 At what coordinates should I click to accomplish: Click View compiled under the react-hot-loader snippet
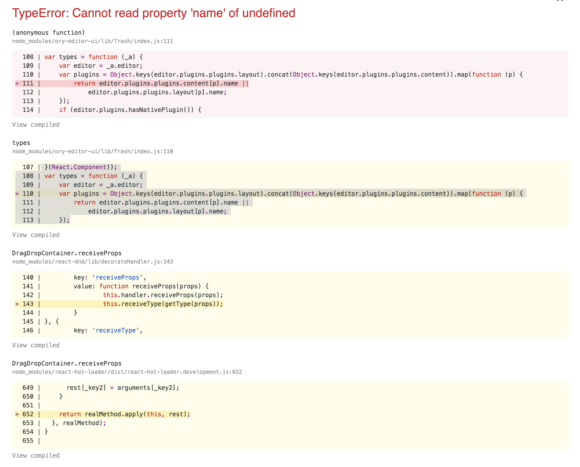[x=36, y=455]
